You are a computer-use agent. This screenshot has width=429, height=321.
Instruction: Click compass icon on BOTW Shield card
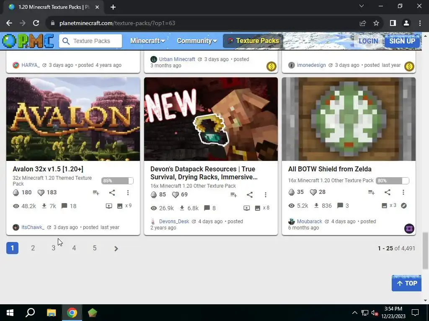[404, 206]
